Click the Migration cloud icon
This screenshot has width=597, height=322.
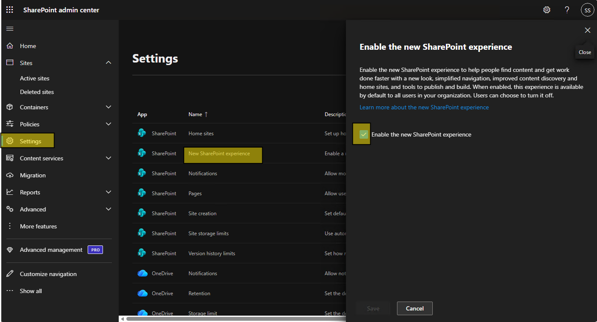click(x=10, y=175)
